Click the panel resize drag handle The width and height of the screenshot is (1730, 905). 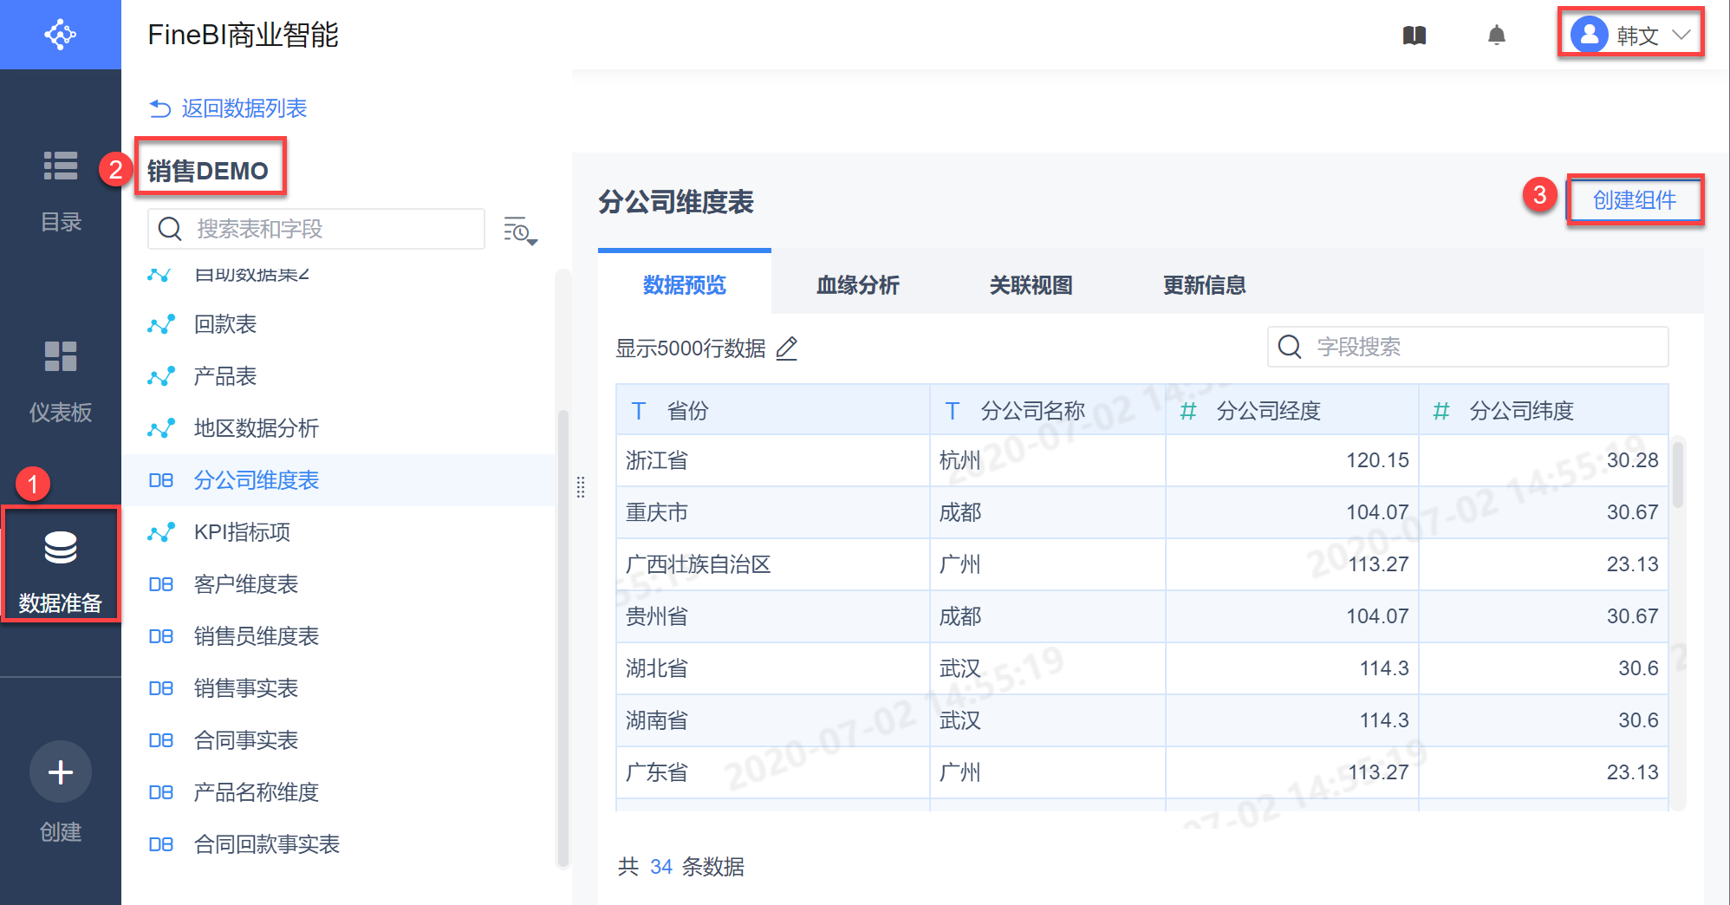(x=581, y=487)
